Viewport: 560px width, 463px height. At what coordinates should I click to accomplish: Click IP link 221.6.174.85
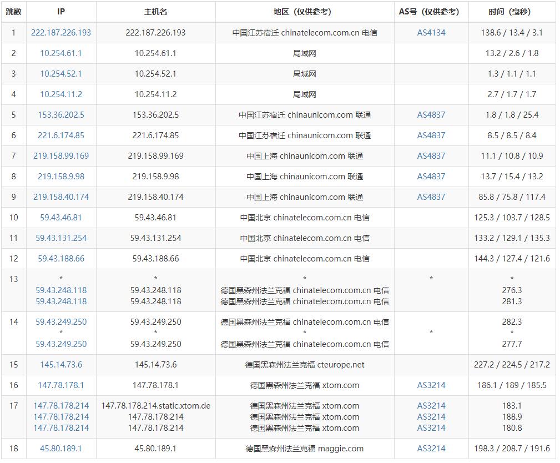(61, 135)
